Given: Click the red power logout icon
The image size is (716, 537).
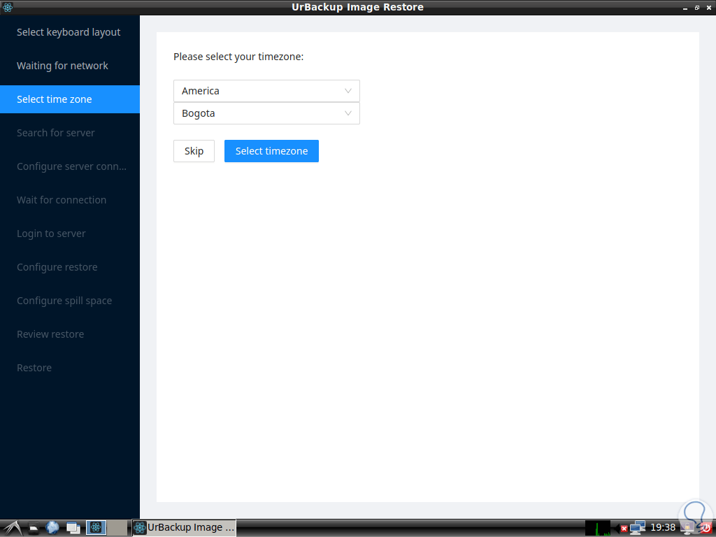Looking at the screenshot, I should tap(706, 529).
